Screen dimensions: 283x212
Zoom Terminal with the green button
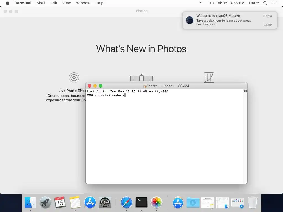(x=101, y=86)
